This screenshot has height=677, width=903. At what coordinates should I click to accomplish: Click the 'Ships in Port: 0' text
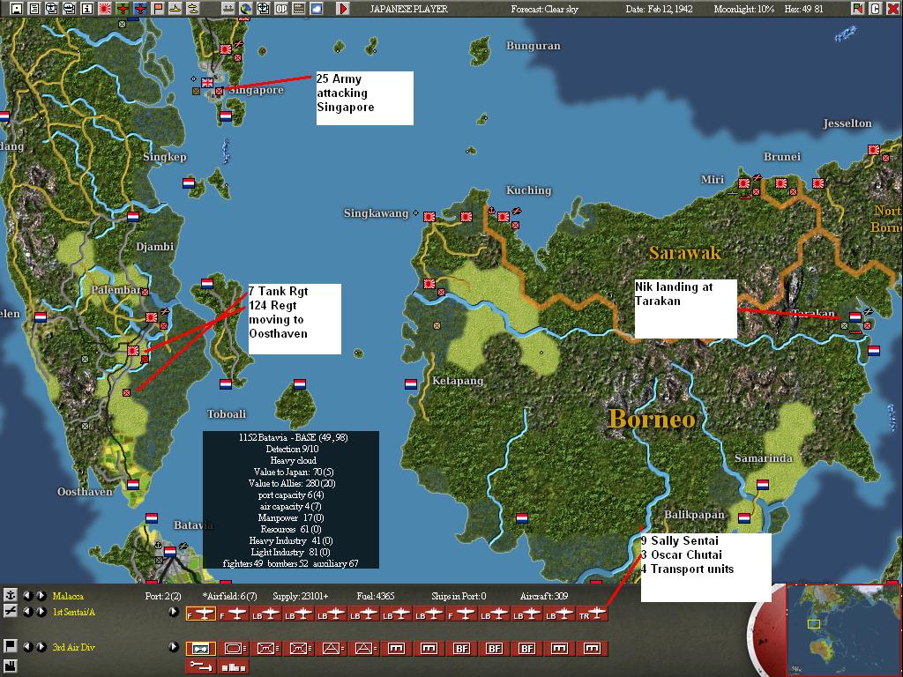point(459,596)
